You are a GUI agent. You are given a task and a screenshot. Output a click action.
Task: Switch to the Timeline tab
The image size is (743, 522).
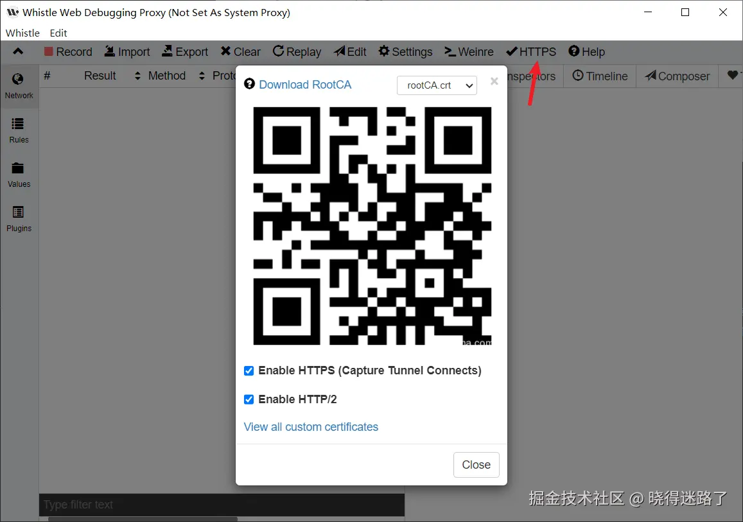tap(600, 76)
